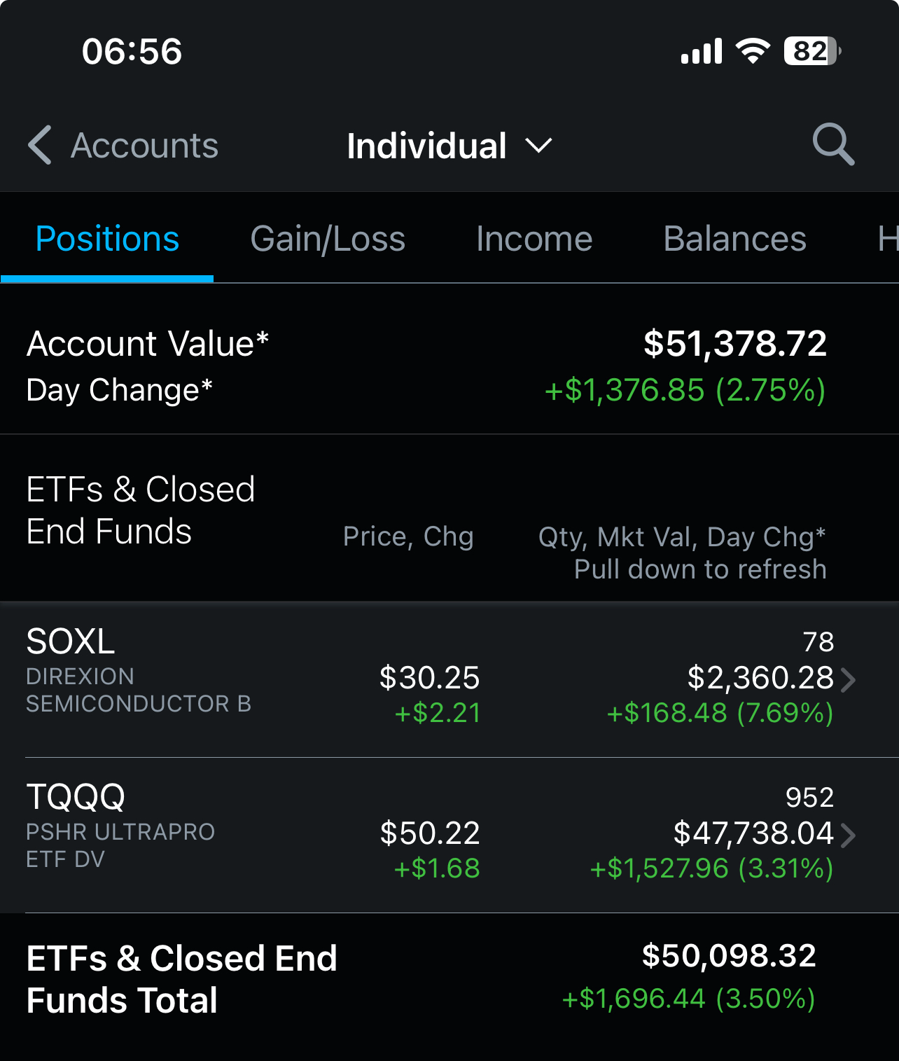Viewport: 899px width, 1061px height.
Task: Go back to Accounts
Action: (144, 146)
